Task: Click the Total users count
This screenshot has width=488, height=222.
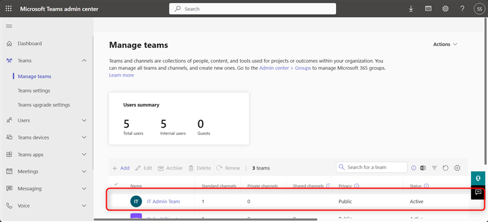Action: (x=126, y=124)
